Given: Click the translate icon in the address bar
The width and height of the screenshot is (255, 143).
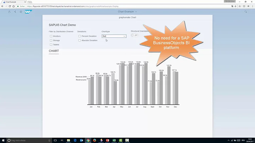Looking at the screenshot, I should pyautogui.click(x=232, y=6).
